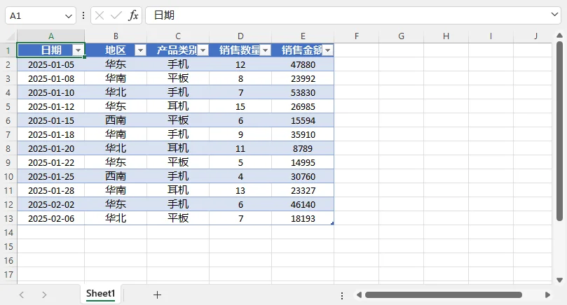The image size is (567, 305).
Task: Click the sheet tab bar three-dot options
Action: (x=342, y=296)
